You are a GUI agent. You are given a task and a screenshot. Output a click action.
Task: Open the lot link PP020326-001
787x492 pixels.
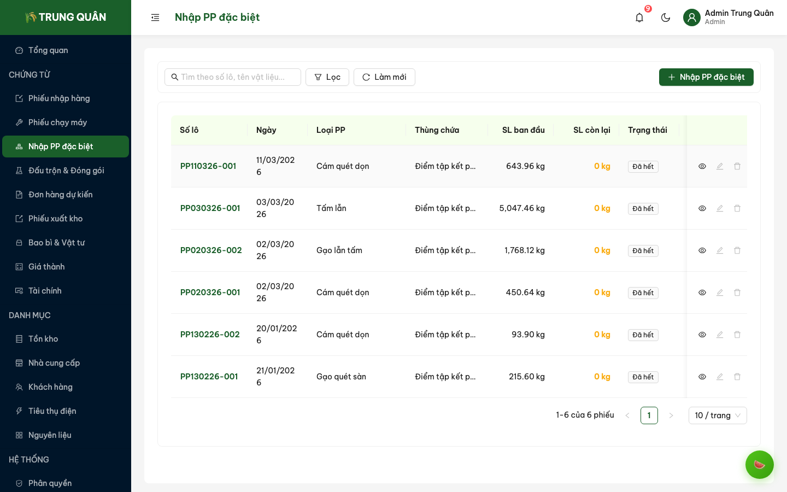pyautogui.click(x=210, y=292)
